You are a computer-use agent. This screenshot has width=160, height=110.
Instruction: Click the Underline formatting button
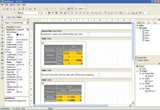pos(56,13)
